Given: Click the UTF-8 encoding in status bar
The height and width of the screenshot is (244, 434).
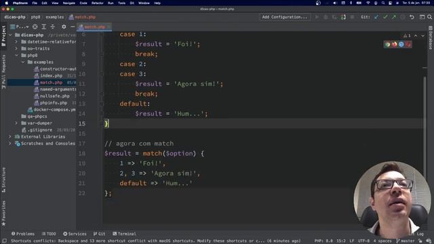Looking at the screenshot, I should coord(363,241).
